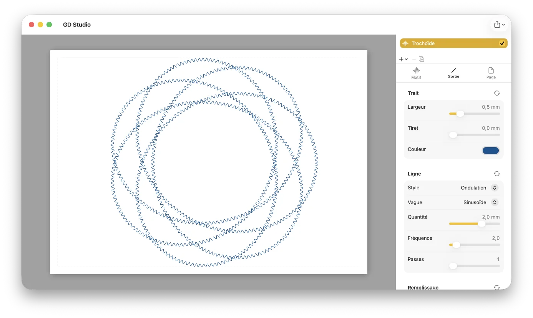Toggle the Trochoïde layer checkbox
Screen dimensions: 533x318
[502, 43]
